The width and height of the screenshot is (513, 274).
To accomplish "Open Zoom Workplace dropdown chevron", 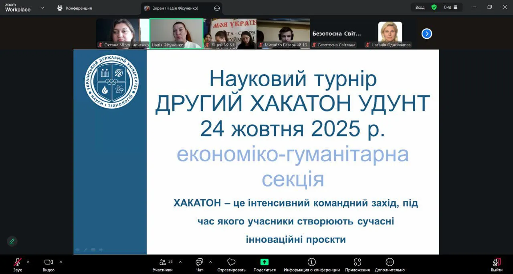I will pos(42,8).
